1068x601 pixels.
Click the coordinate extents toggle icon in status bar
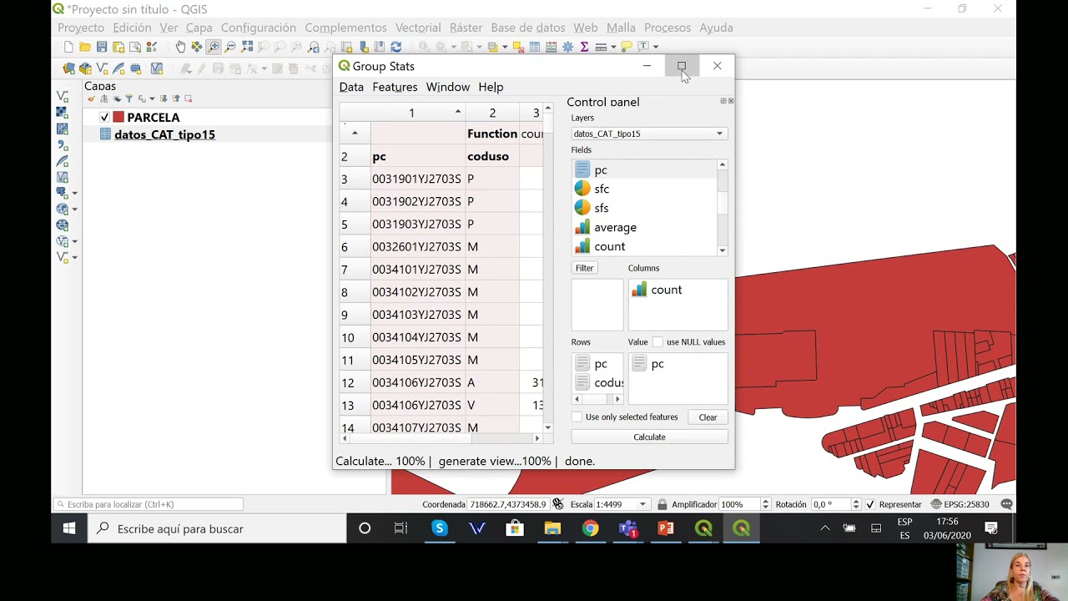click(x=558, y=504)
